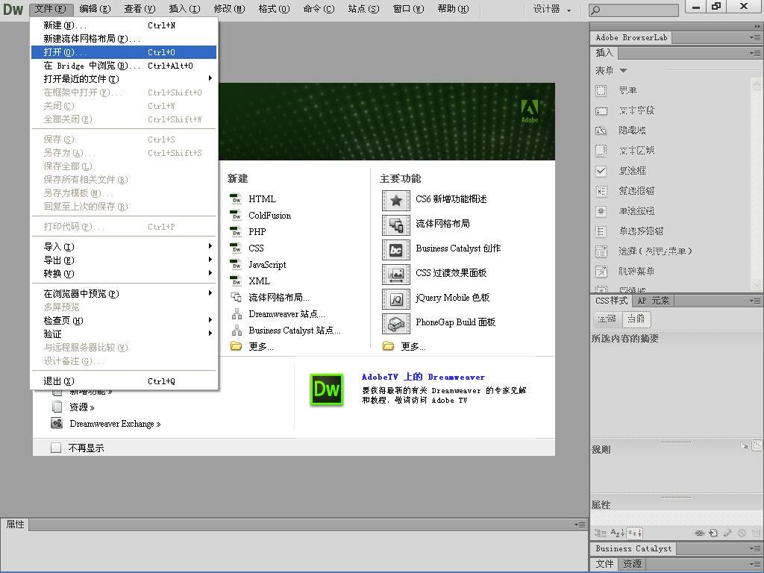The image size is (764, 573).
Task: Click the show list view A-z icon
Action: pyautogui.click(x=617, y=533)
